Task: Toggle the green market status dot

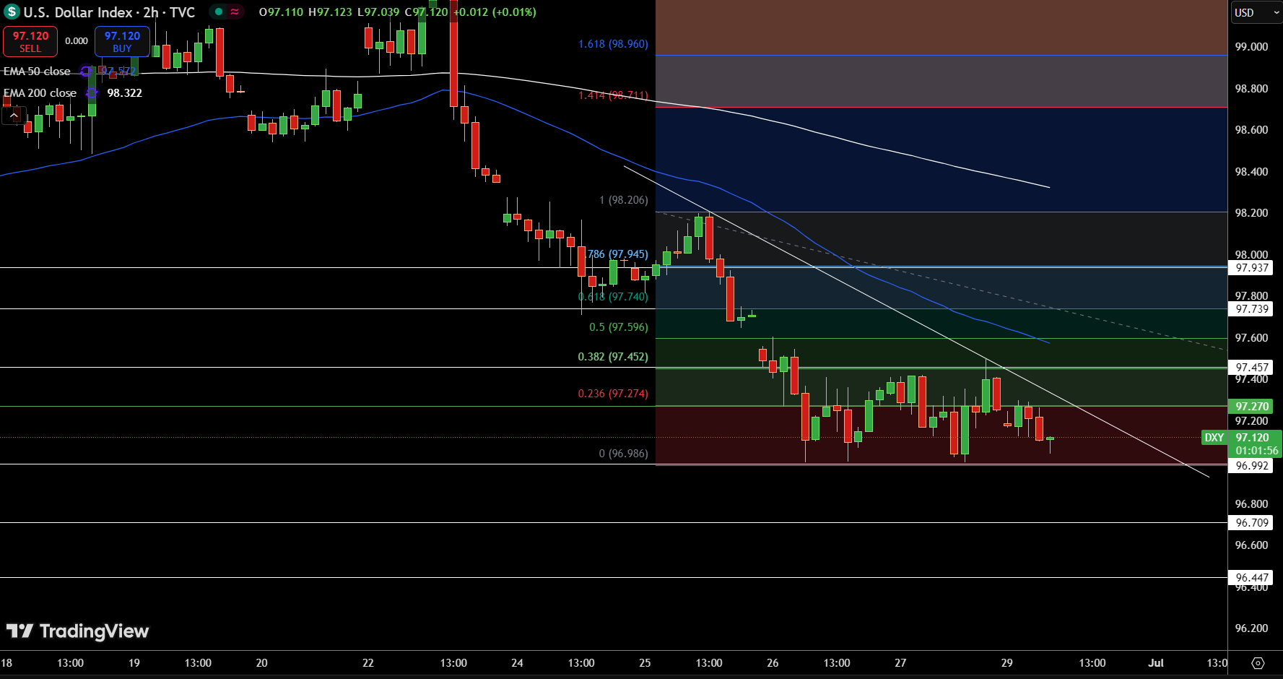Action: click(218, 12)
